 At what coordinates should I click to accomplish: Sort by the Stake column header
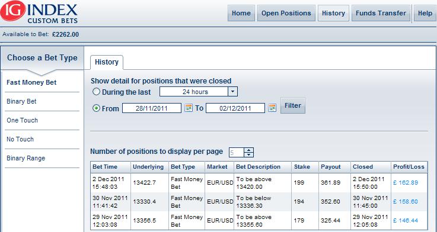tap(305, 167)
